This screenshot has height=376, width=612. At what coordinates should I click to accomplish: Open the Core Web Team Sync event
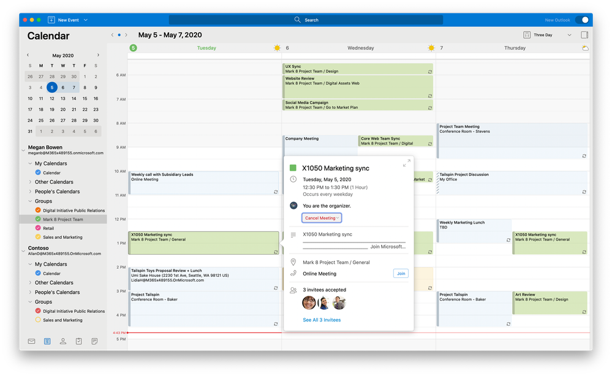[395, 141]
